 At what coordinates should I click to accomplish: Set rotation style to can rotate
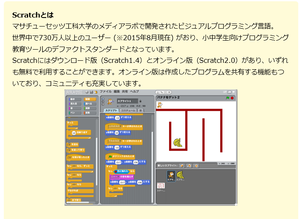click(103, 99)
